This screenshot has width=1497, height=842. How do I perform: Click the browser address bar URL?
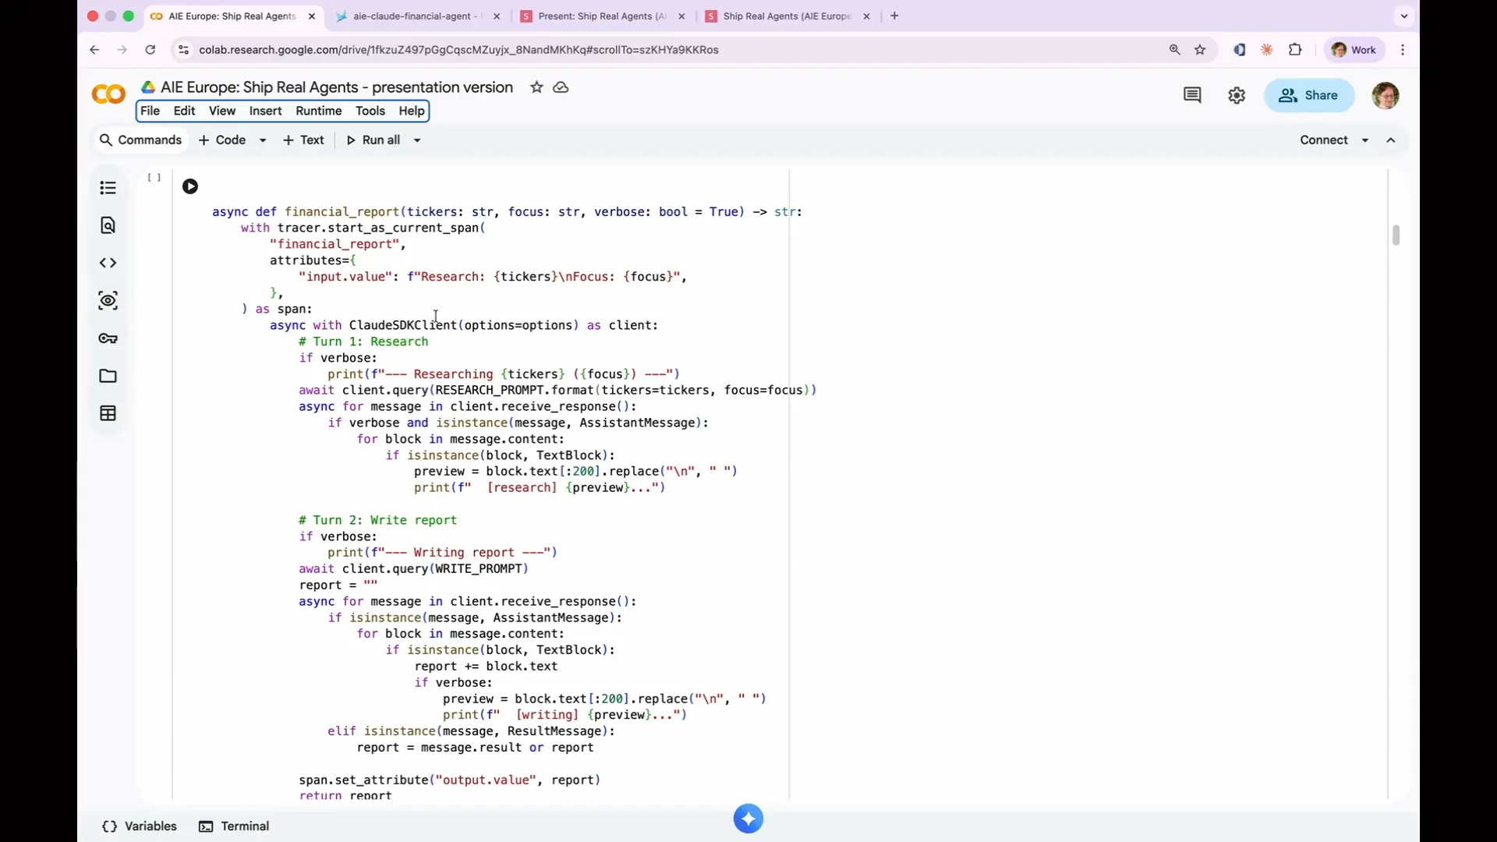click(458, 50)
